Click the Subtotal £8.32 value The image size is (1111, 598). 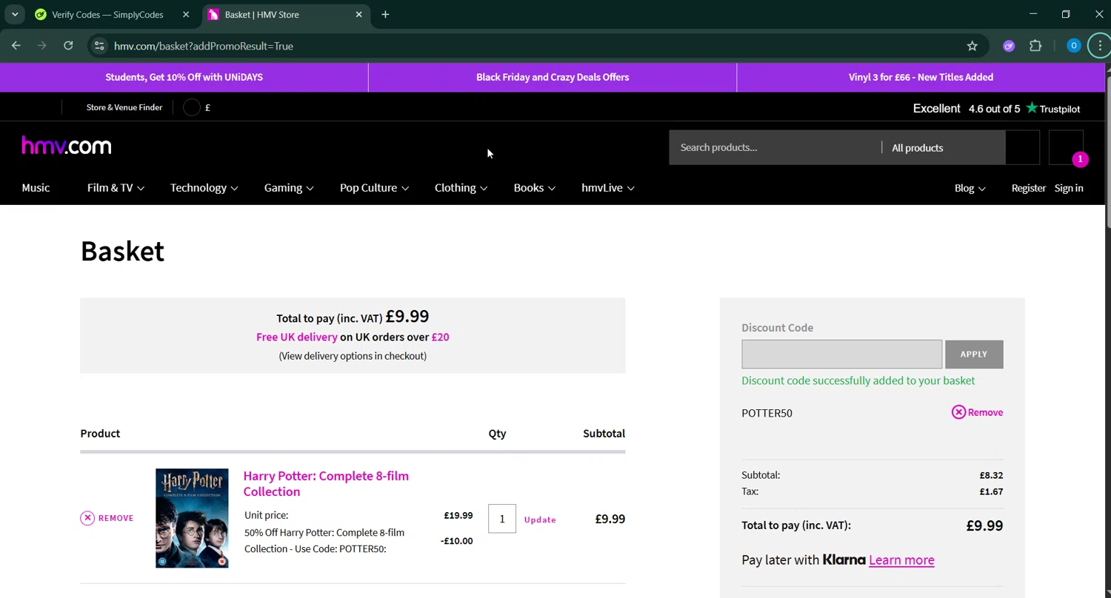click(991, 475)
